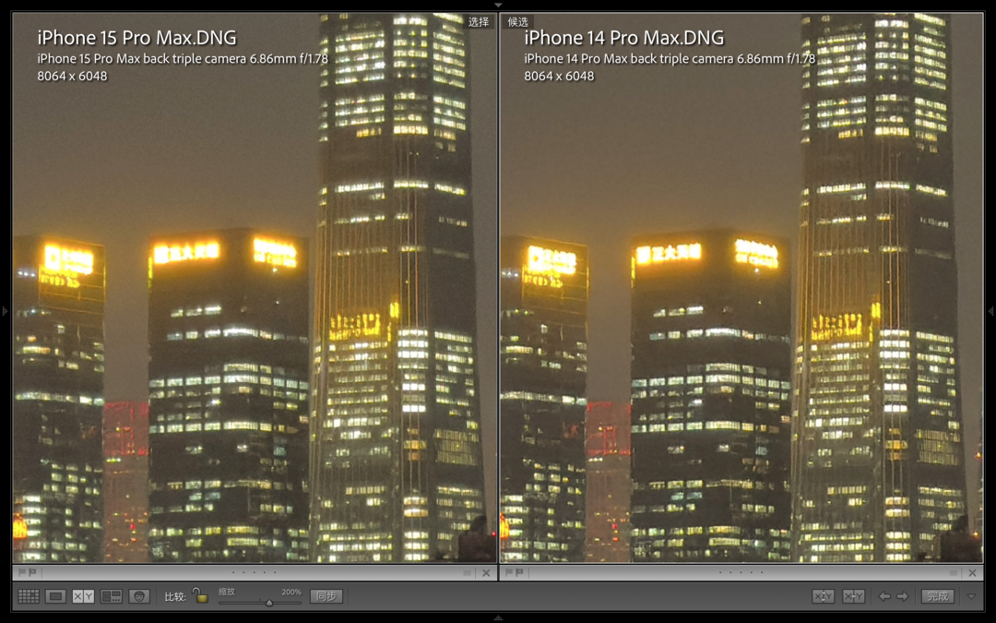
Task: Toggle the link focus lock icon
Action: [199, 595]
